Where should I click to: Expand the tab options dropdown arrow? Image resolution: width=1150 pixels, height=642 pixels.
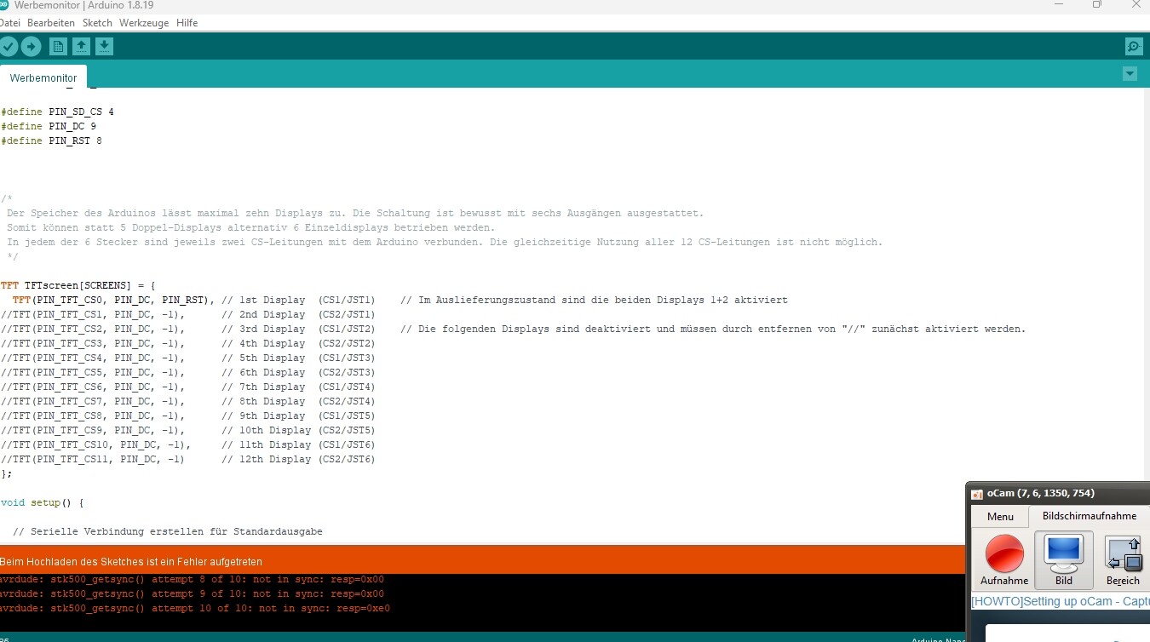coord(1130,74)
